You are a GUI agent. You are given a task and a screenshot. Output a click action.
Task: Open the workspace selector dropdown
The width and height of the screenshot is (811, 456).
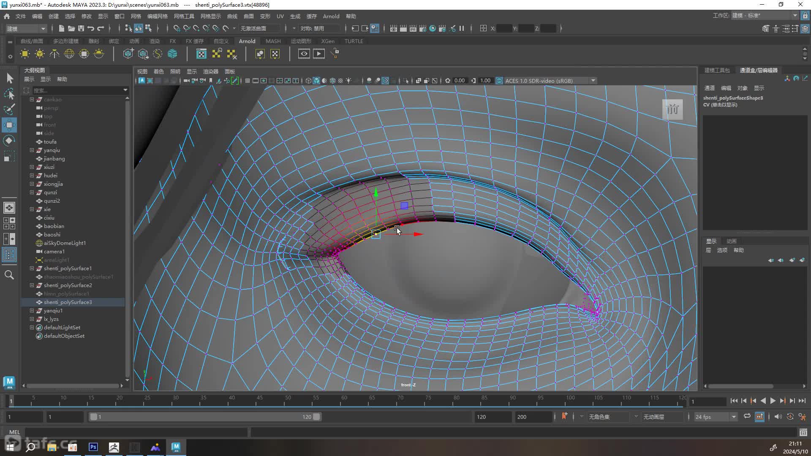pos(765,16)
